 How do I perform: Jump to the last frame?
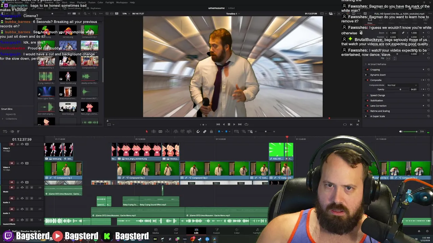240,124
